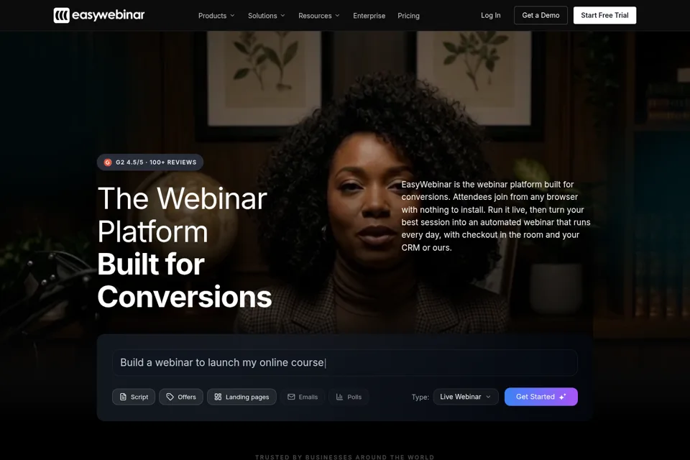The image size is (690, 460).
Task: Go to the Enterprise page
Action: [369, 15]
